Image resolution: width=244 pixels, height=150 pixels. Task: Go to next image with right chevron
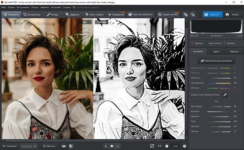[118, 146]
